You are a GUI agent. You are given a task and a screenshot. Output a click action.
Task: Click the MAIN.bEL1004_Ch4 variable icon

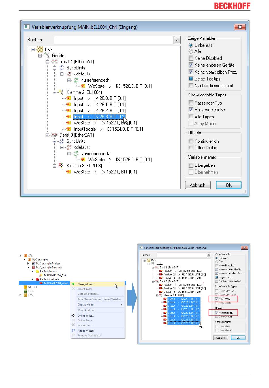[41, 275]
